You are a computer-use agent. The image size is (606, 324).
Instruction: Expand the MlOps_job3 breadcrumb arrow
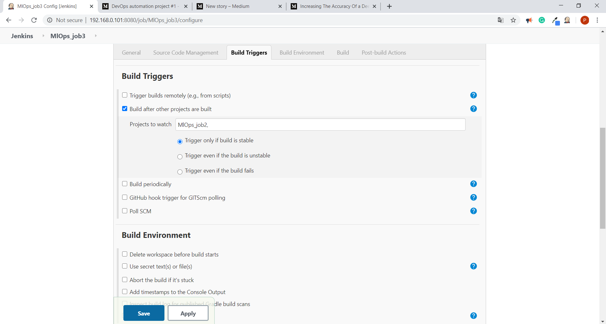point(96,36)
